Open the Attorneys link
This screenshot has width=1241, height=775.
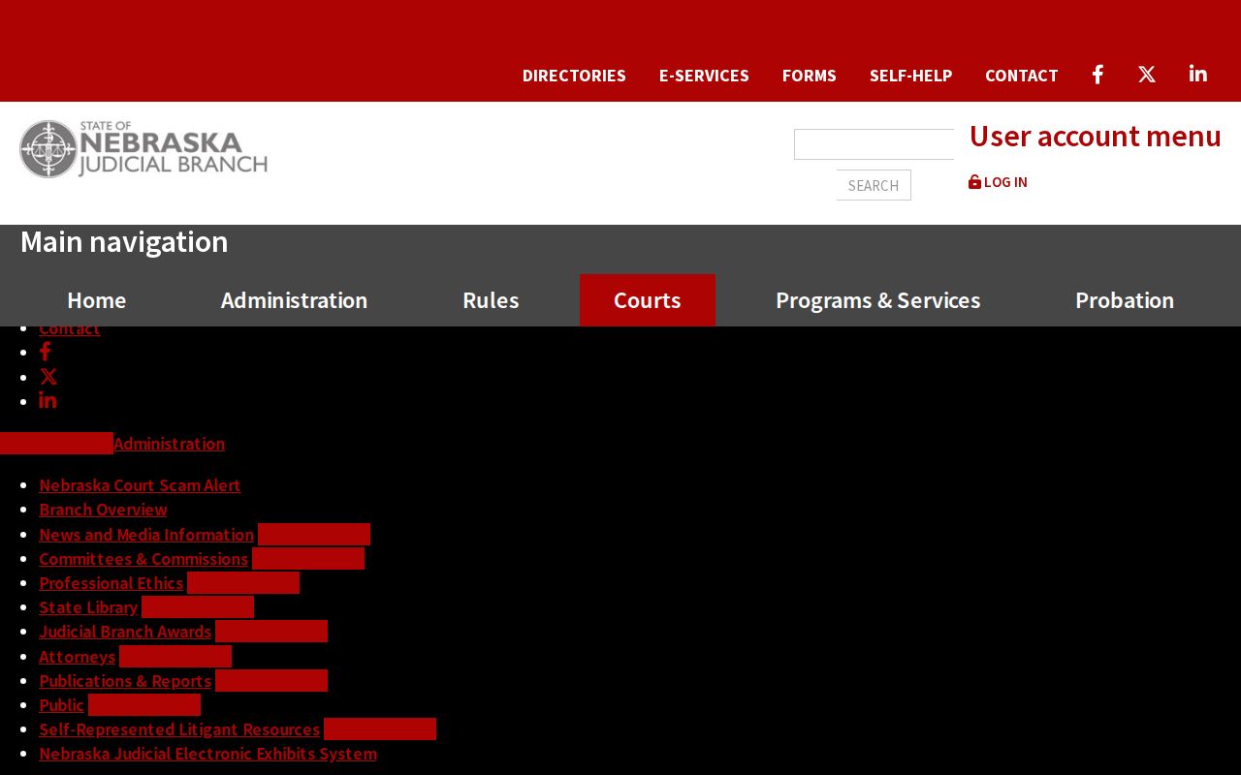coord(77,657)
